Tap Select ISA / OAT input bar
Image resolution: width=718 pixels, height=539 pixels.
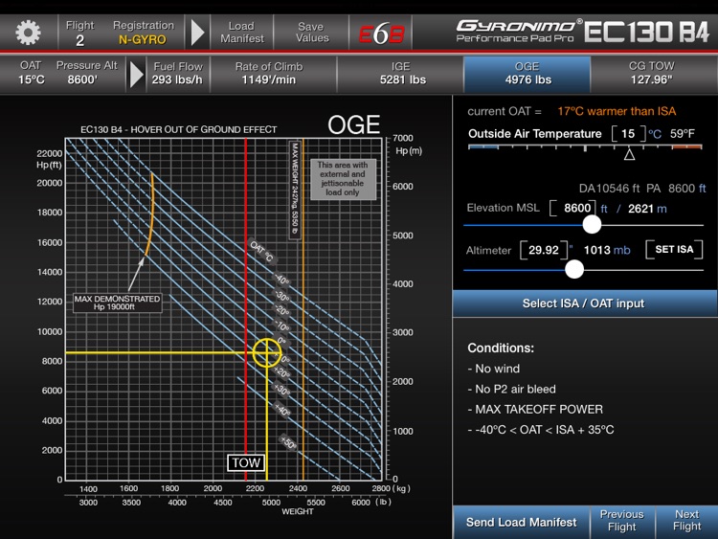pyautogui.click(x=584, y=303)
